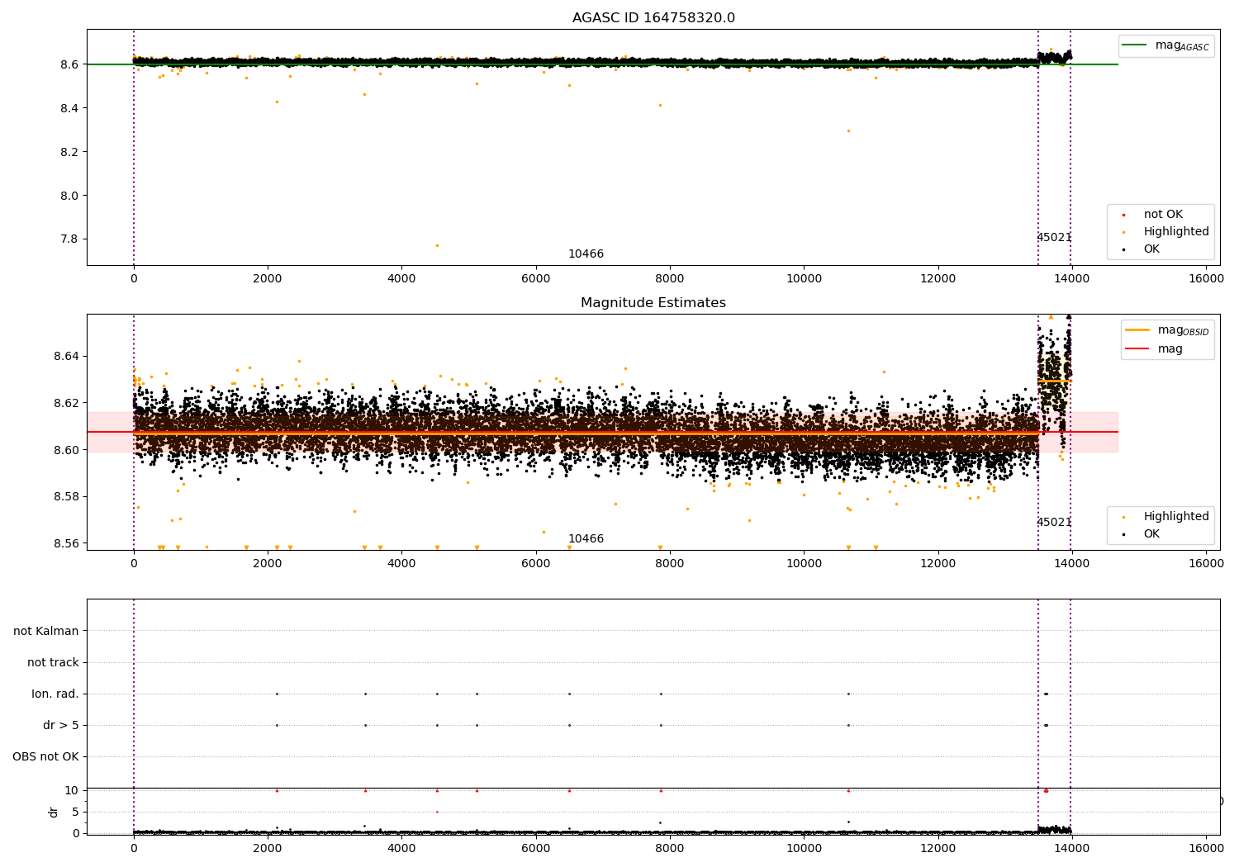The height and width of the screenshot is (867, 1239).
Task: Click the 16000 x-tick of the top plot
Action: [x=1206, y=279]
